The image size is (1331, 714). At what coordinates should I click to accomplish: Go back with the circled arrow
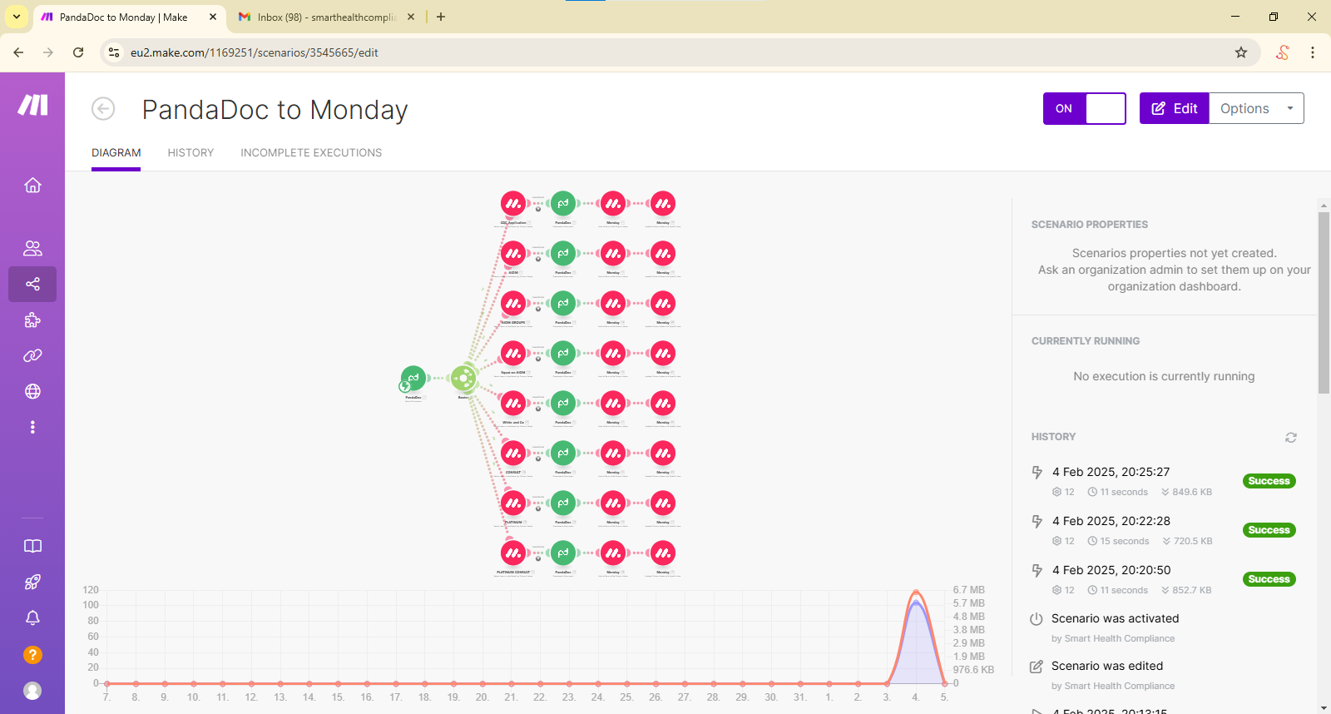tap(103, 109)
